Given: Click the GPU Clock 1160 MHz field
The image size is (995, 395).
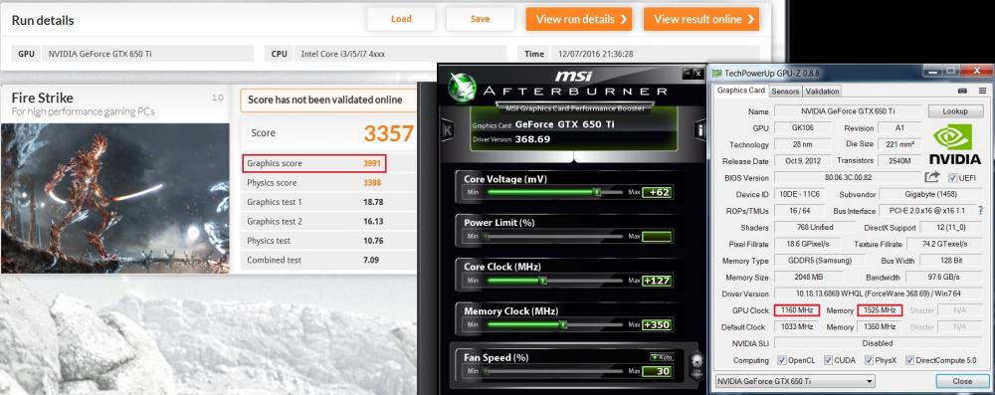Looking at the screenshot, I should click(x=797, y=310).
